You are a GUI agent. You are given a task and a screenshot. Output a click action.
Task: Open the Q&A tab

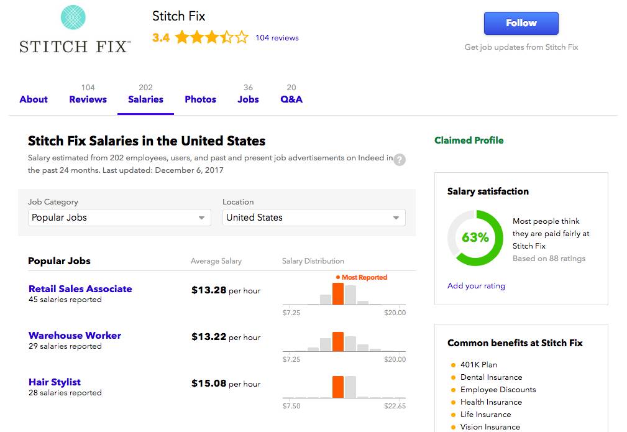291,99
